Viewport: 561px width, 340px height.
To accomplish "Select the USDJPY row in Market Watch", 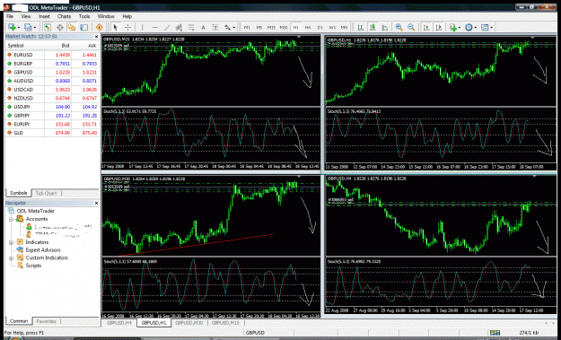I will [52, 107].
